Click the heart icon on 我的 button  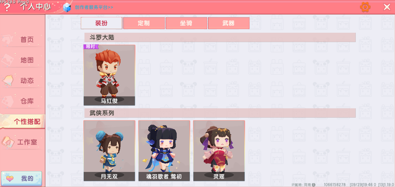(10, 178)
